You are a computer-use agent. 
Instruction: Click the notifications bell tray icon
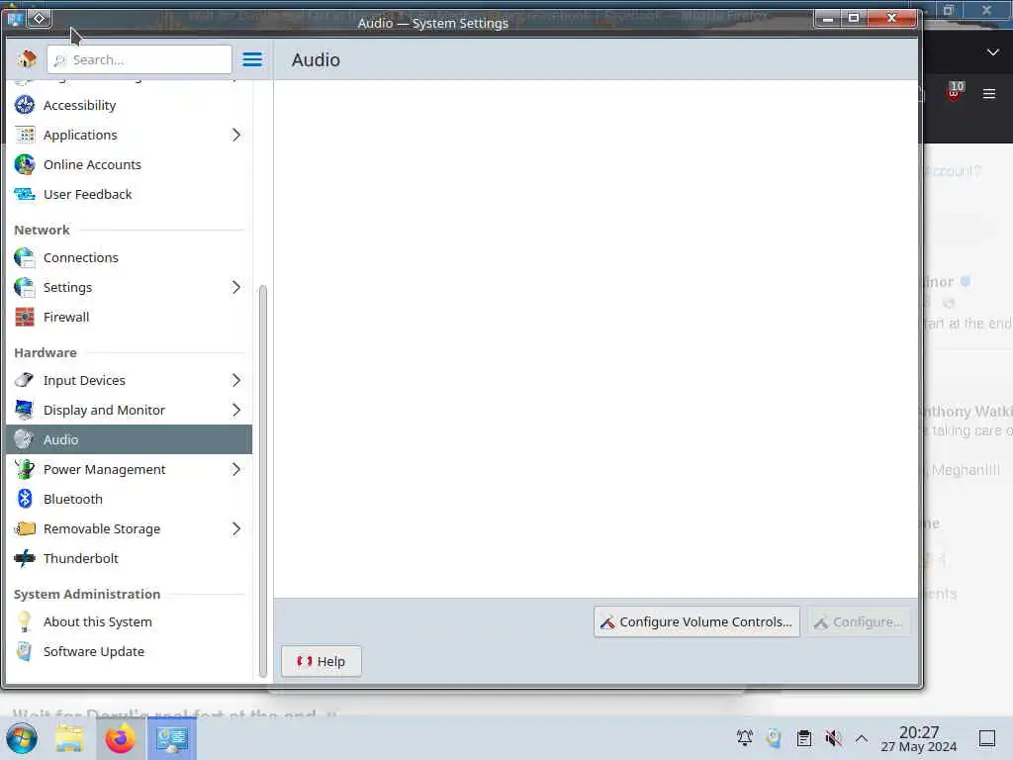tap(745, 738)
